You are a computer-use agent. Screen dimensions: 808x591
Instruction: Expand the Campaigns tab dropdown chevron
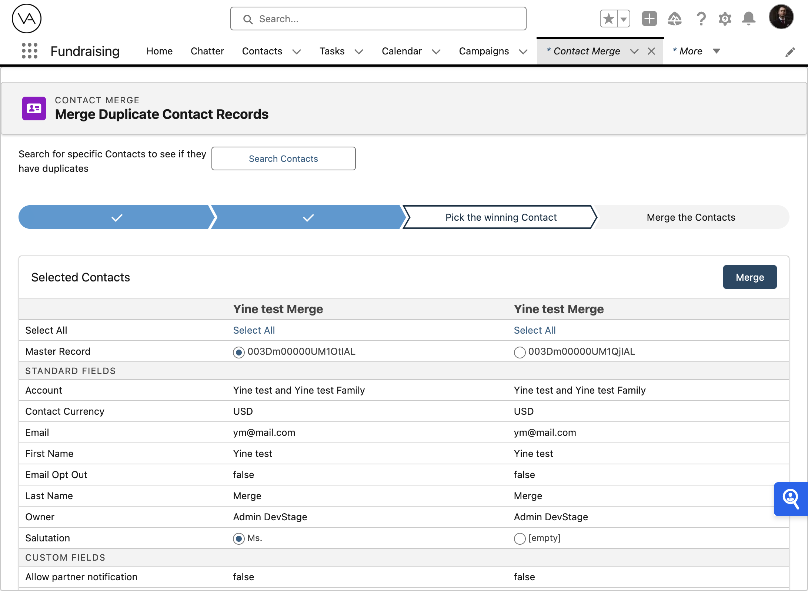coord(523,51)
